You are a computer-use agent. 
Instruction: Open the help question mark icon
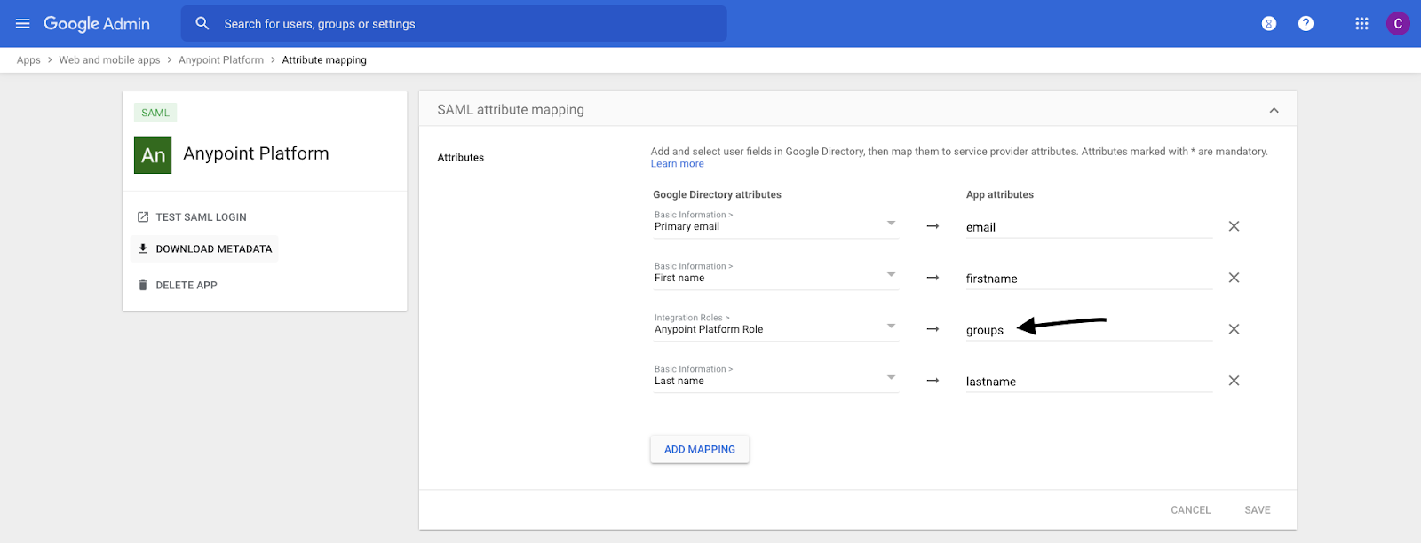click(1306, 24)
